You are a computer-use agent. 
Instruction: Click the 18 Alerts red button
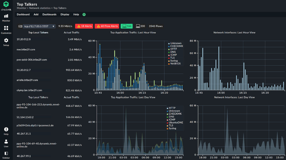[84, 26]
